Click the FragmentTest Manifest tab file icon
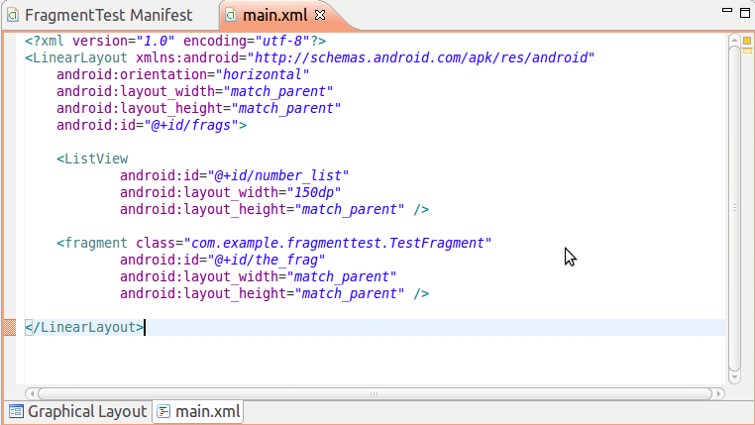Image resolution: width=755 pixels, height=425 pixels. click(x=13, y=16)
